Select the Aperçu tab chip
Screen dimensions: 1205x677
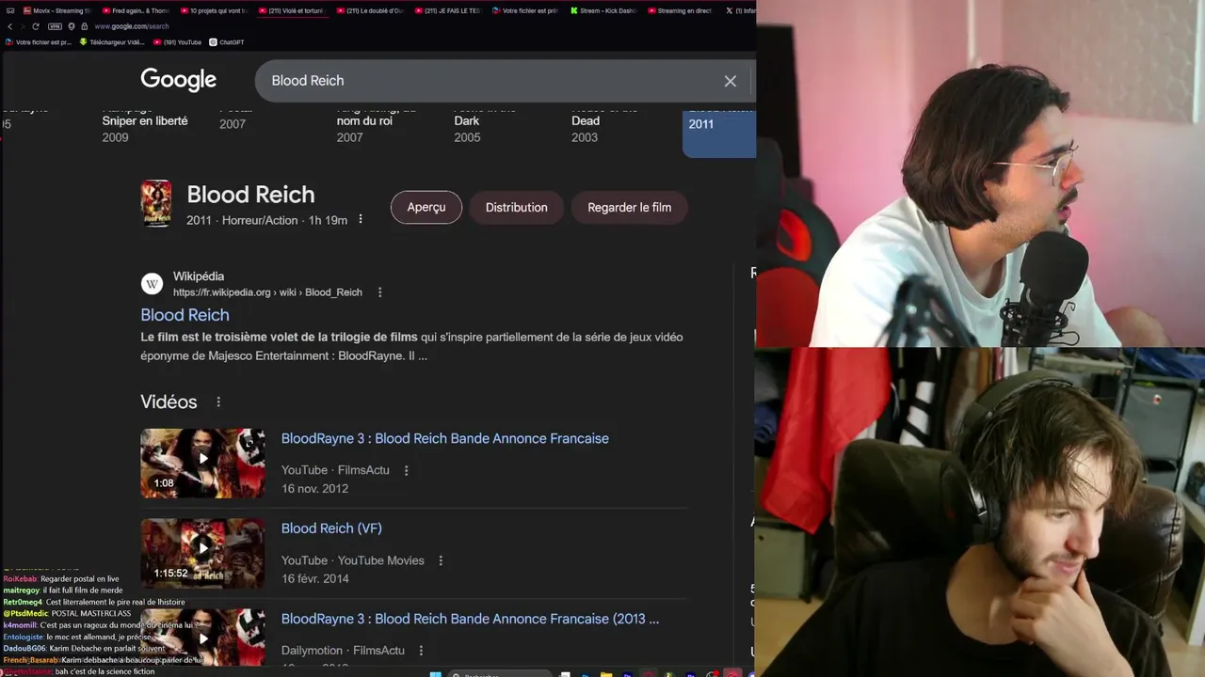point(426,207)
